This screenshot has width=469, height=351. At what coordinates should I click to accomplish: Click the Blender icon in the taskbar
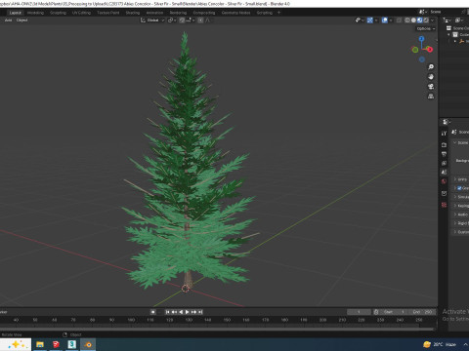(88, 344)
